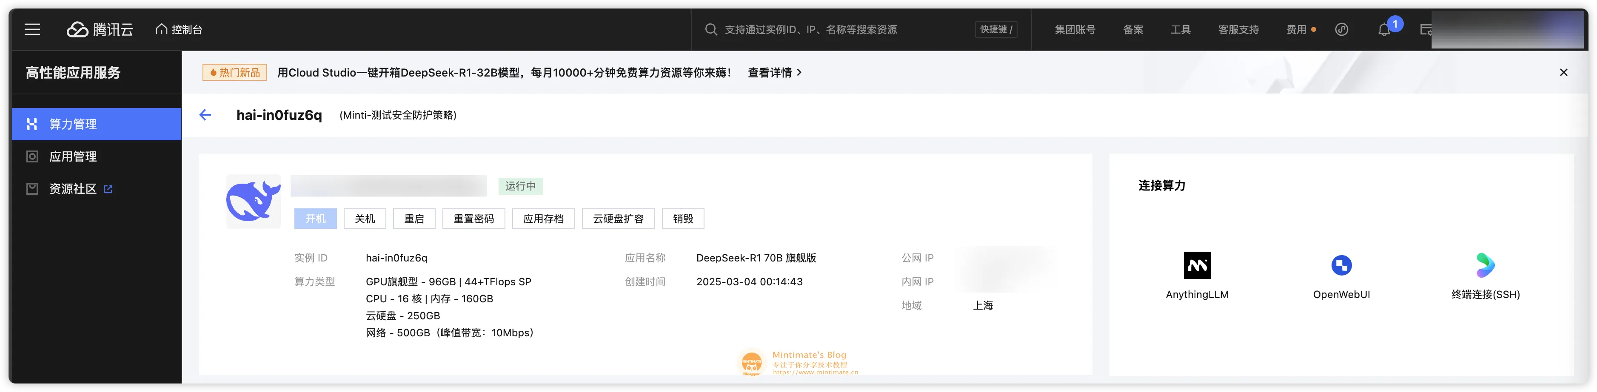Open 资源社区 external link
This screenshot has width=1597, height=392.
click(x=73, y=189)
